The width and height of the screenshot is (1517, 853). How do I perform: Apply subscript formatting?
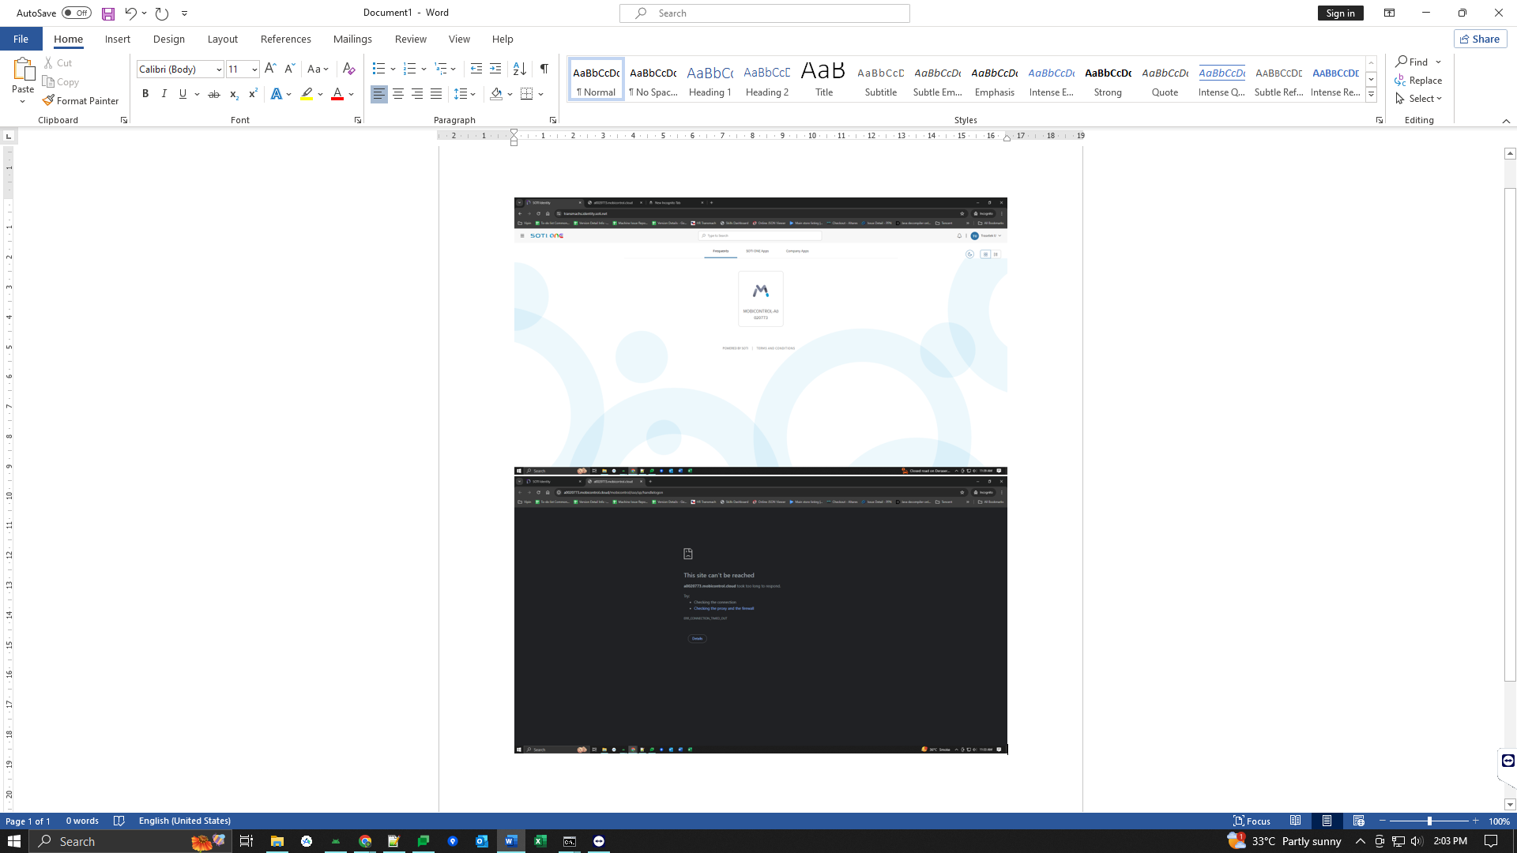pos(234,94)
